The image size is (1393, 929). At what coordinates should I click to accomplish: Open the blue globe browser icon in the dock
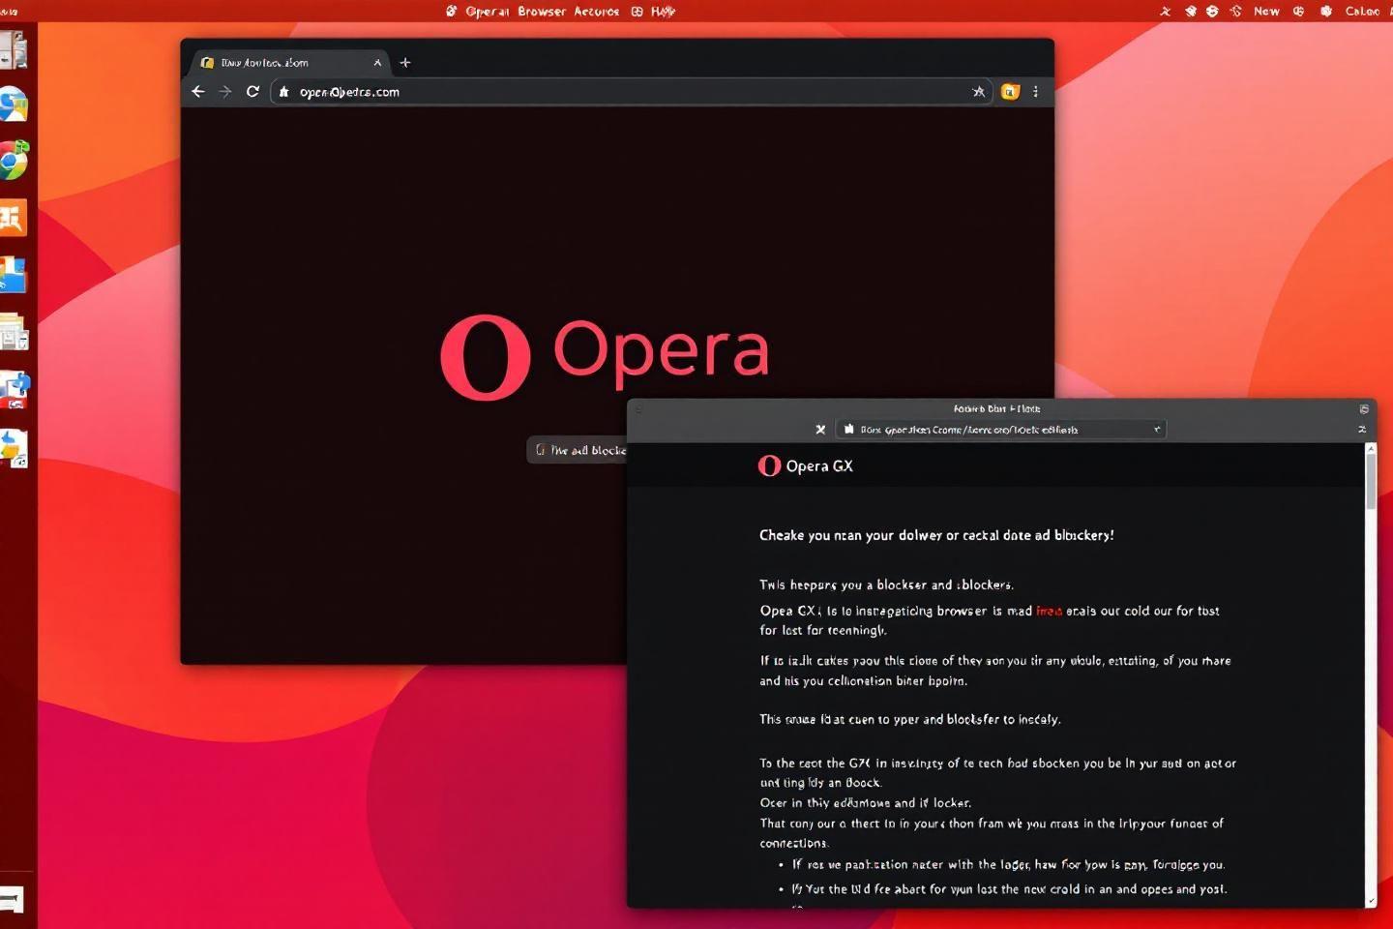point(14,105)
